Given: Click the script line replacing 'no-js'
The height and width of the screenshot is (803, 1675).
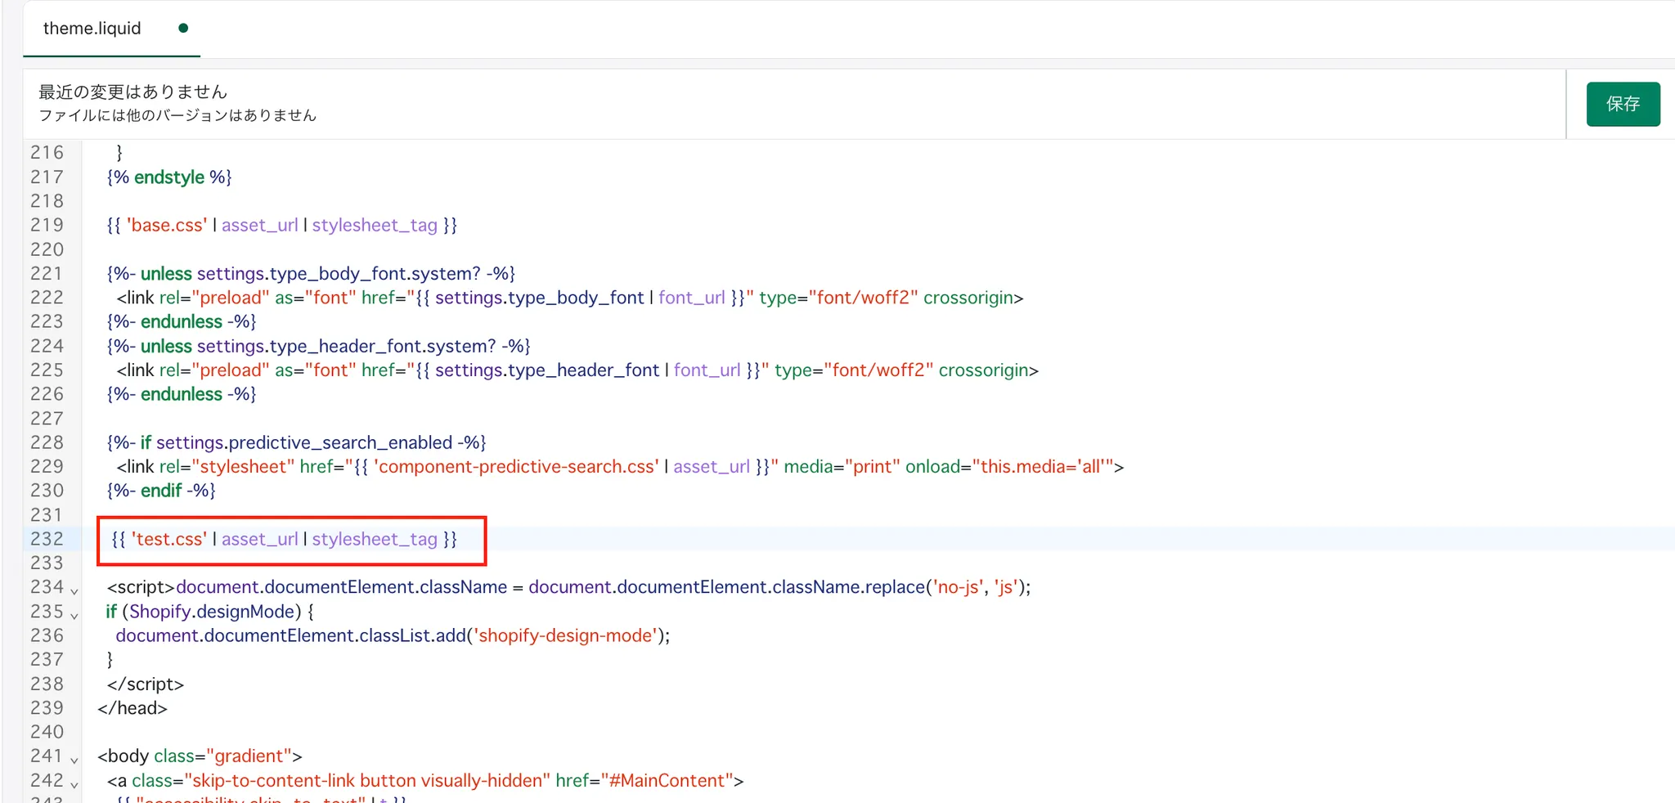Looking at the screenshot, I should 568,587.
